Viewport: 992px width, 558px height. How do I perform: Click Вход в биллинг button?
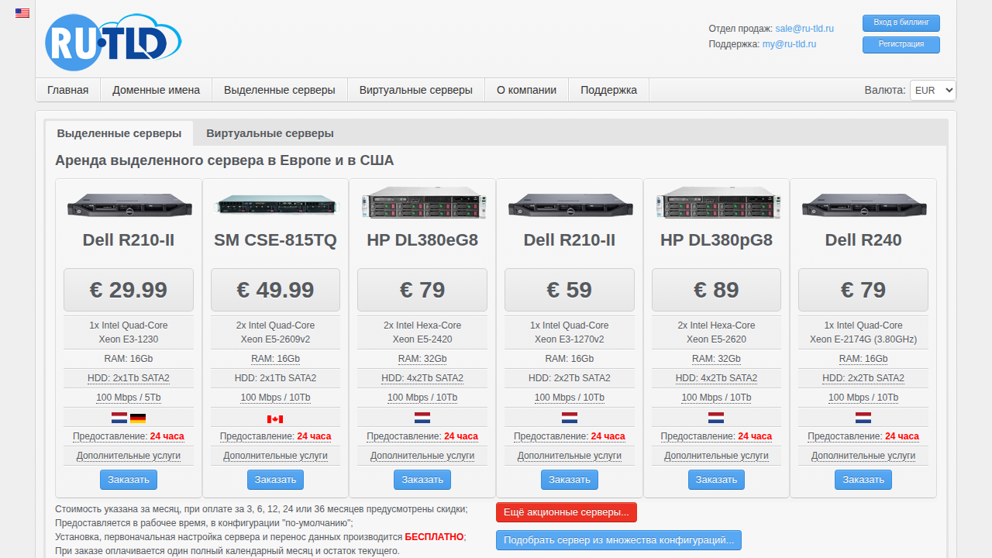click(x=901, y=23)
